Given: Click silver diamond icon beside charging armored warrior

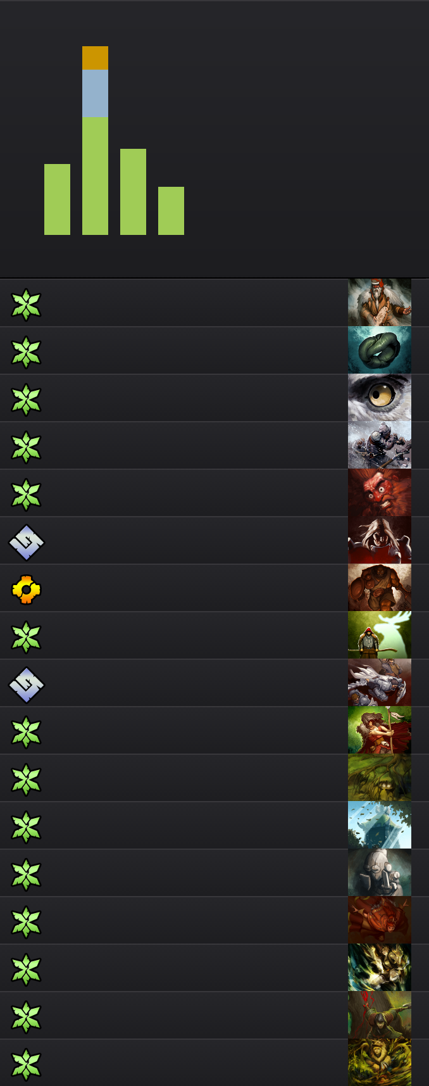Looking at the screenshot, I should [x=26, y=685].
